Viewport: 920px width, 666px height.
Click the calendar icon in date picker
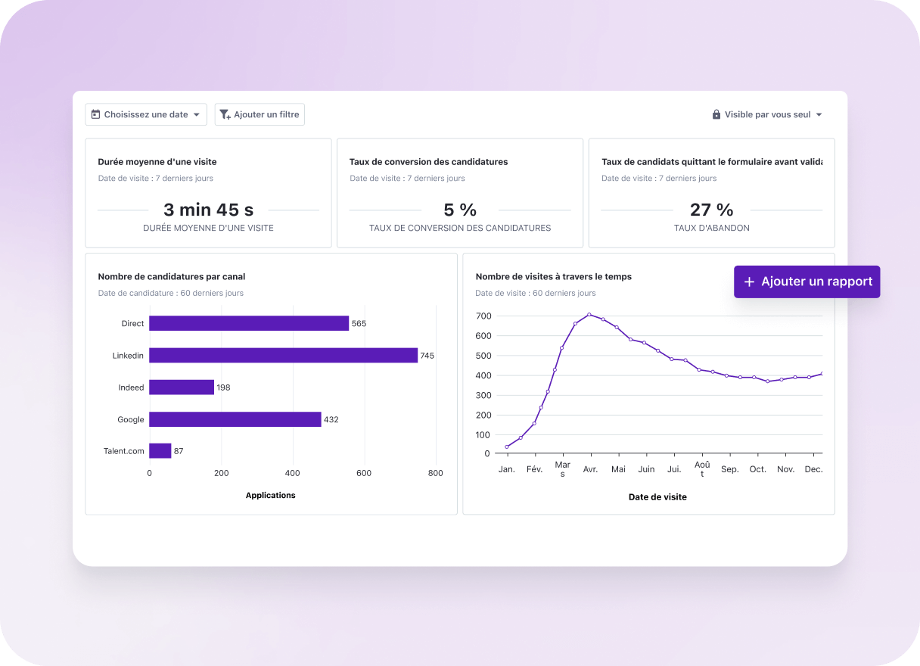coord(95,114)
